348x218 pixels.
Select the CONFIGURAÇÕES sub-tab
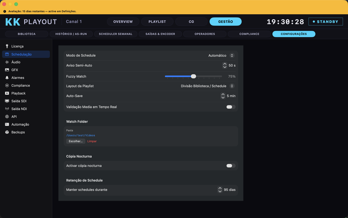pyautogui.click(x=294, y=34)
